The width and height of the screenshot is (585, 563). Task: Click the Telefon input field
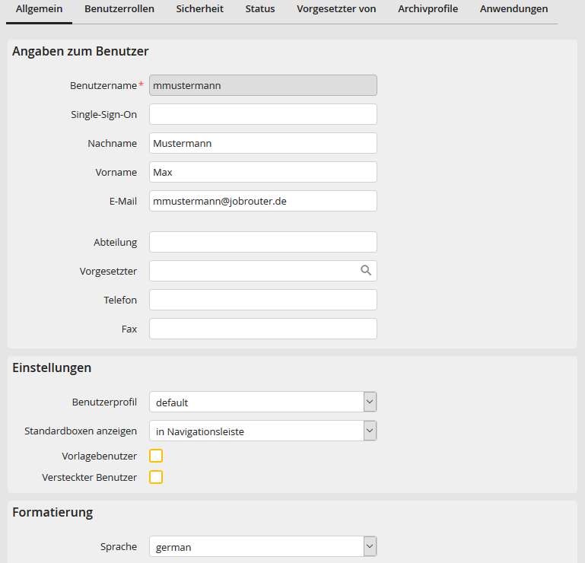point(263,300)
